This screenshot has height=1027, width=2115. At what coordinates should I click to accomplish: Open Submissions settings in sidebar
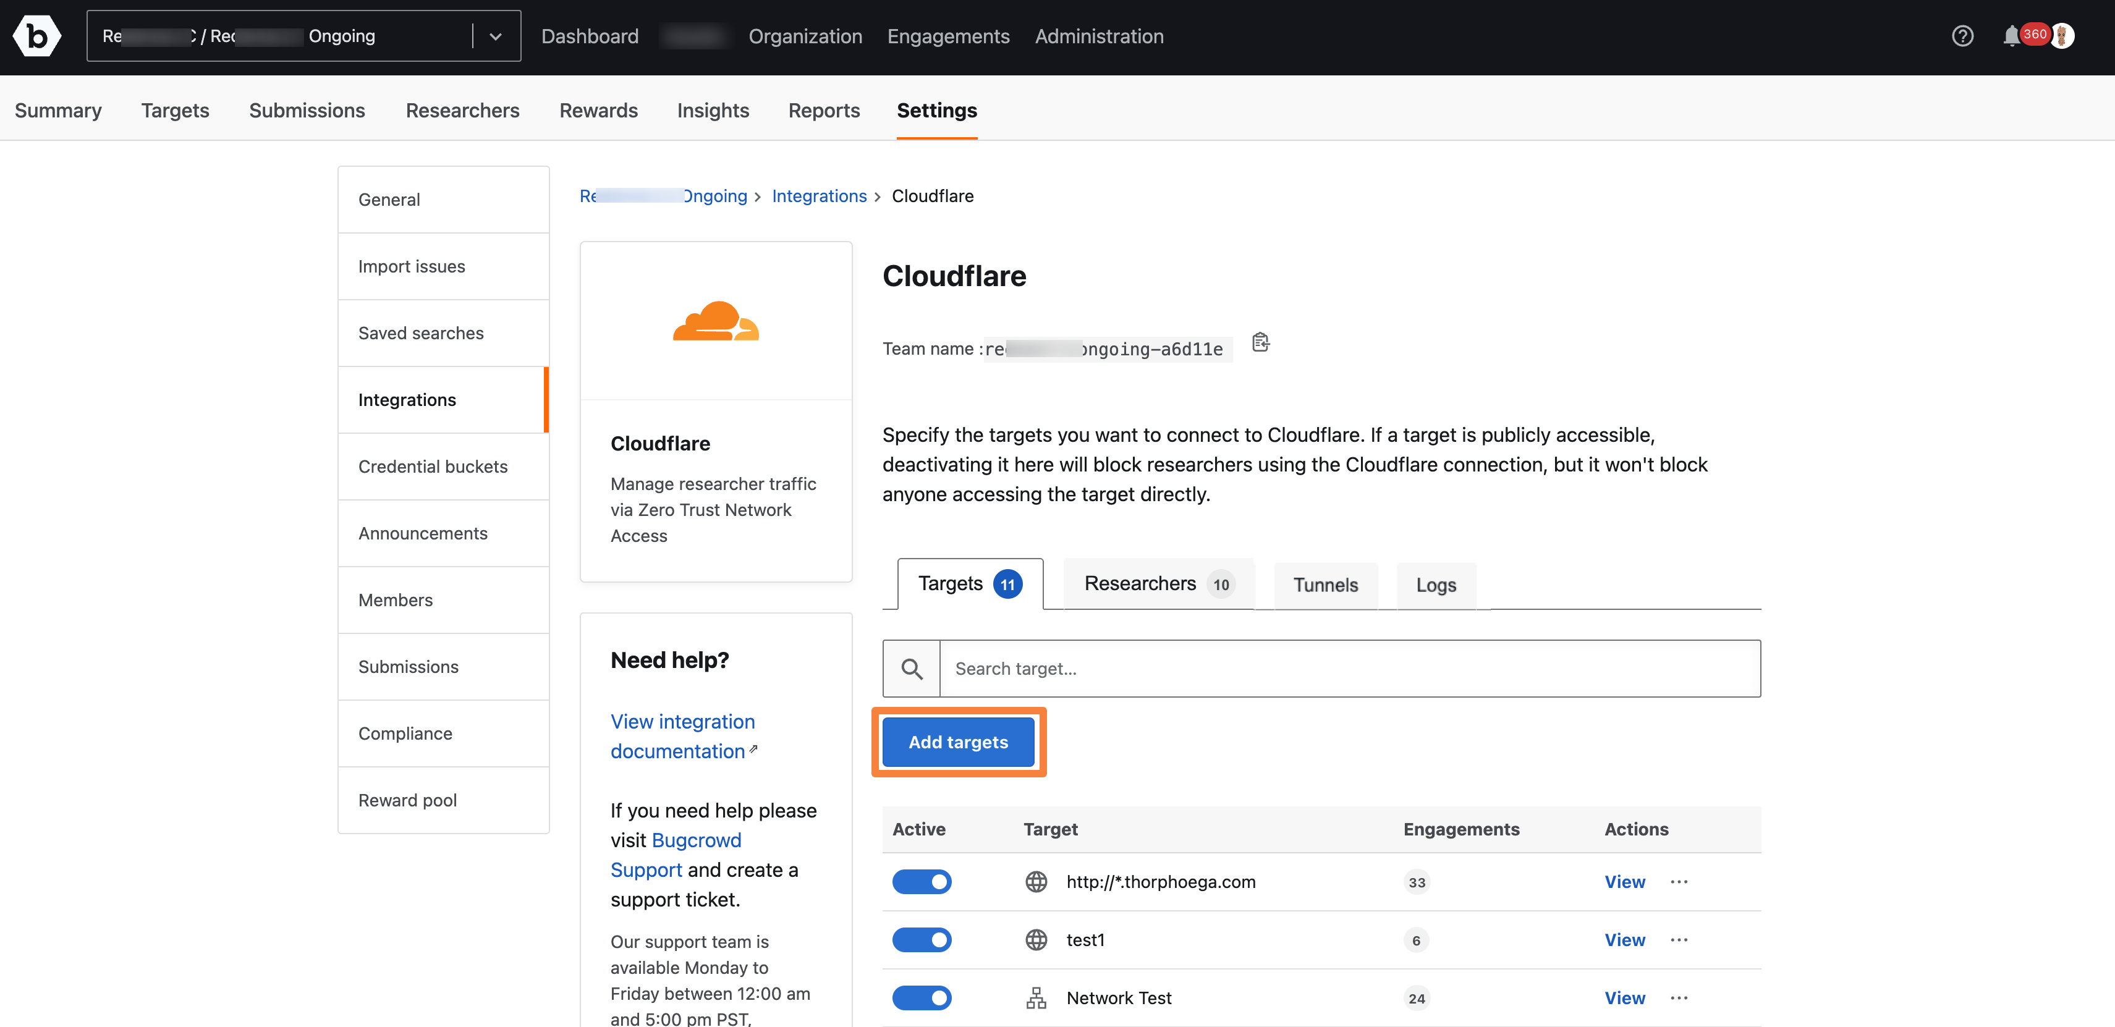443,667
